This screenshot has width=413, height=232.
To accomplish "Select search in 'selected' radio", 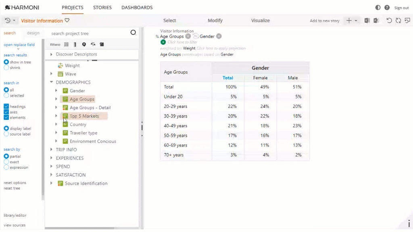I will coord(6,95).
